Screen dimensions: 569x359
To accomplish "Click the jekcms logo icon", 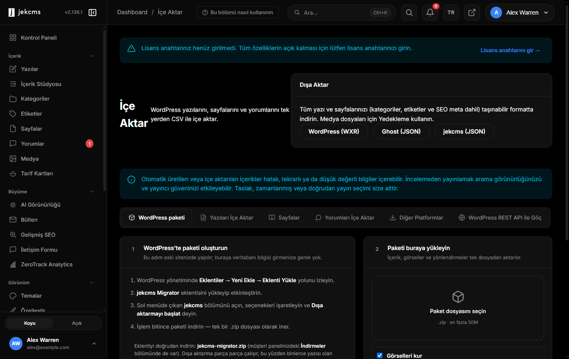I will 11,13.
